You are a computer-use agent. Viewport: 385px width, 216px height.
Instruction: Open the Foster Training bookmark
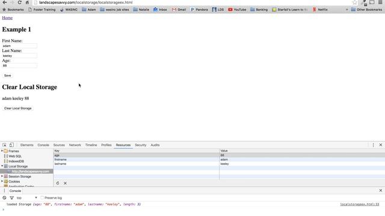[x=42, y=10]
